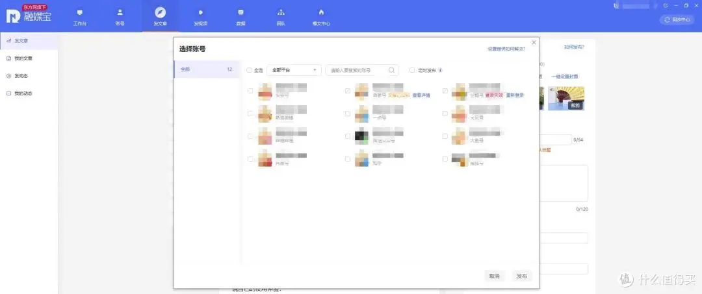This screenshot has width=702, height=294.
Task: Click the 一点号 account avatar
Action: point(362,114)
